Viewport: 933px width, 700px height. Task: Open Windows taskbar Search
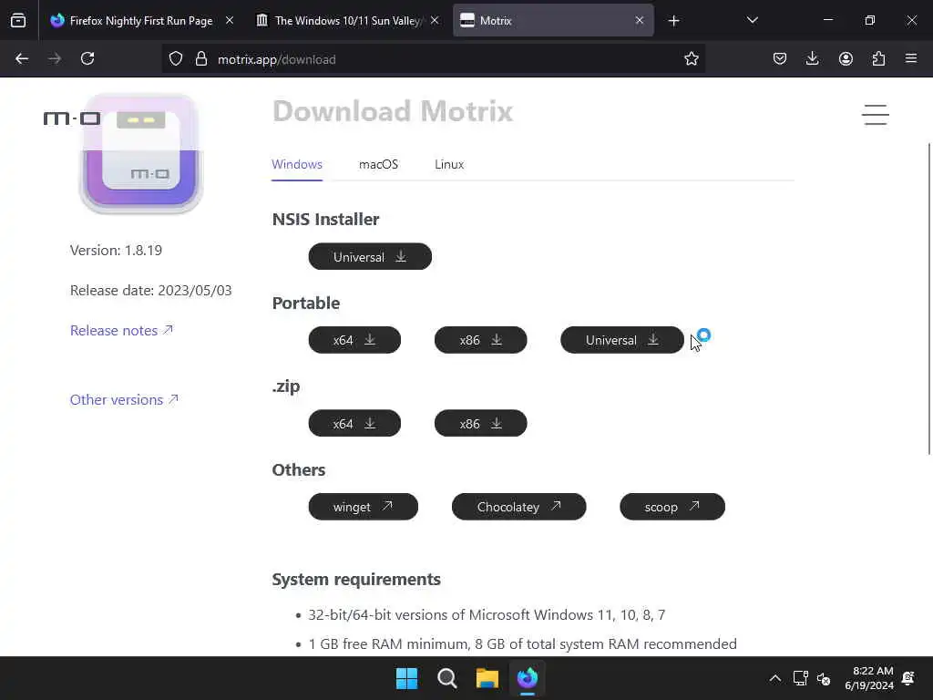tap(446, 678)
